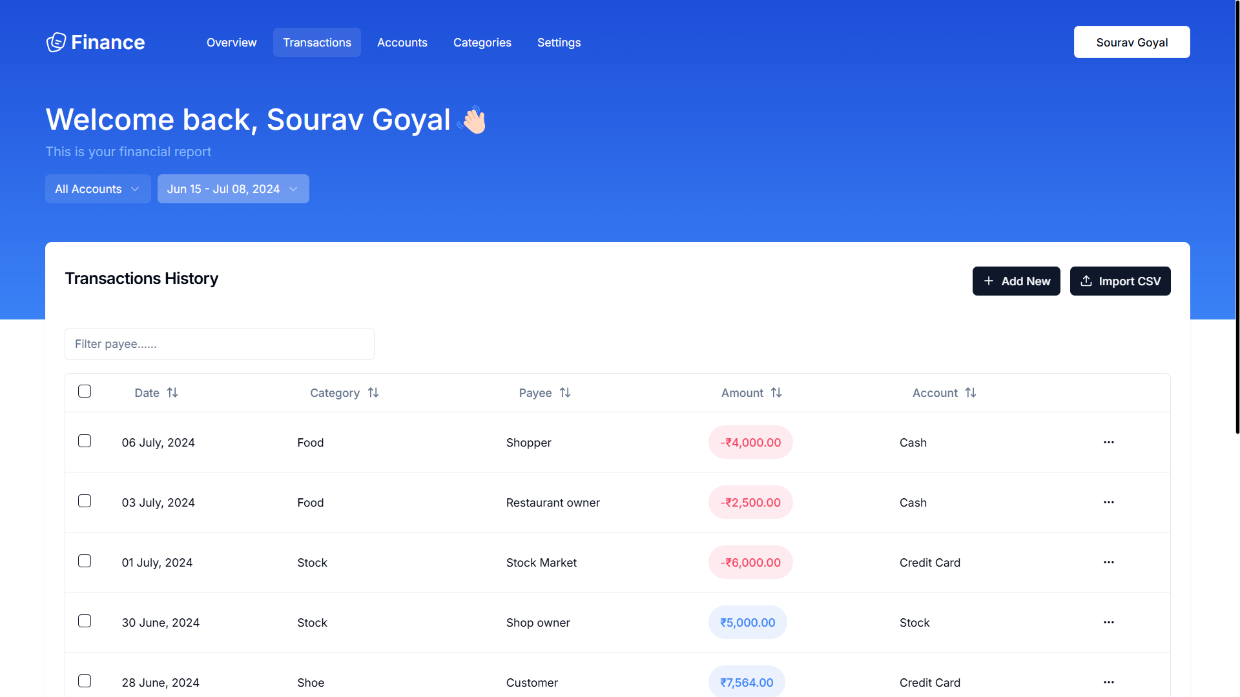Click the three-dot menu icon on Stock Market row
This screenshot has width=1240, height=697.
point(1109,561)
